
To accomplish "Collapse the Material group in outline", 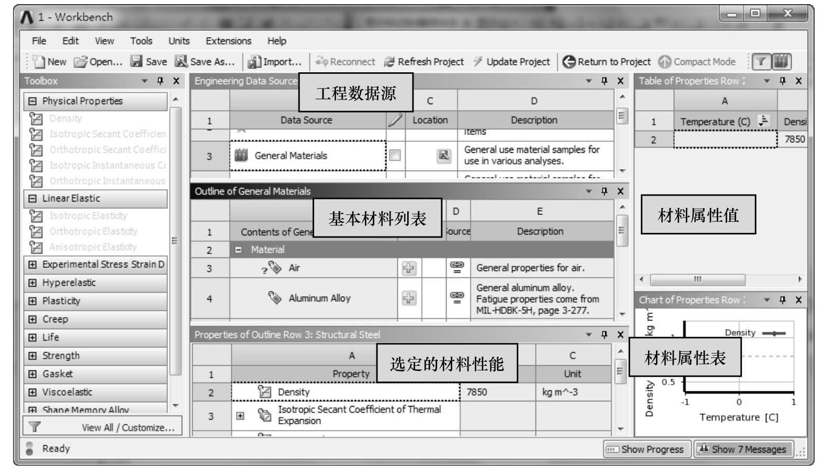I will (x=239, y=250).
